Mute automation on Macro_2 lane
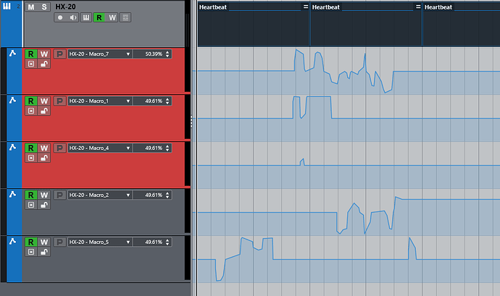This screenshot has height=296, width=500. point(31,205)
